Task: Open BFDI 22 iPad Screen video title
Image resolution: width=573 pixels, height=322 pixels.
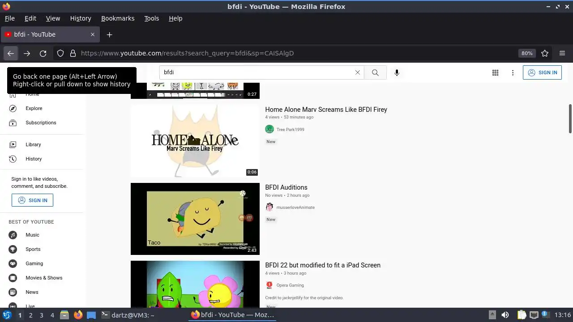Action: pos(323,265)
